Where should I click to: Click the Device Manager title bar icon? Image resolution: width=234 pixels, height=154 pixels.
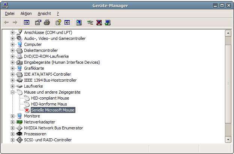point(5,6)
